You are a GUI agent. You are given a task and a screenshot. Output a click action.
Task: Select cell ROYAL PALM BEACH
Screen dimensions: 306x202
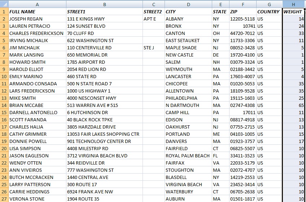(x=188, y=156)
